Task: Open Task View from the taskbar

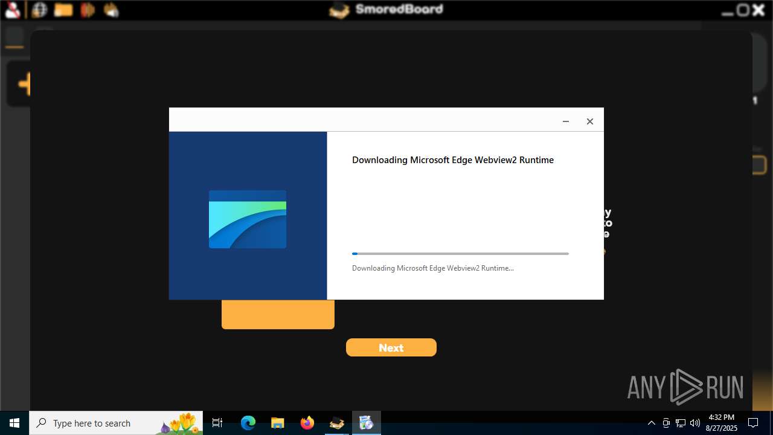Action: tap(217, 423)
